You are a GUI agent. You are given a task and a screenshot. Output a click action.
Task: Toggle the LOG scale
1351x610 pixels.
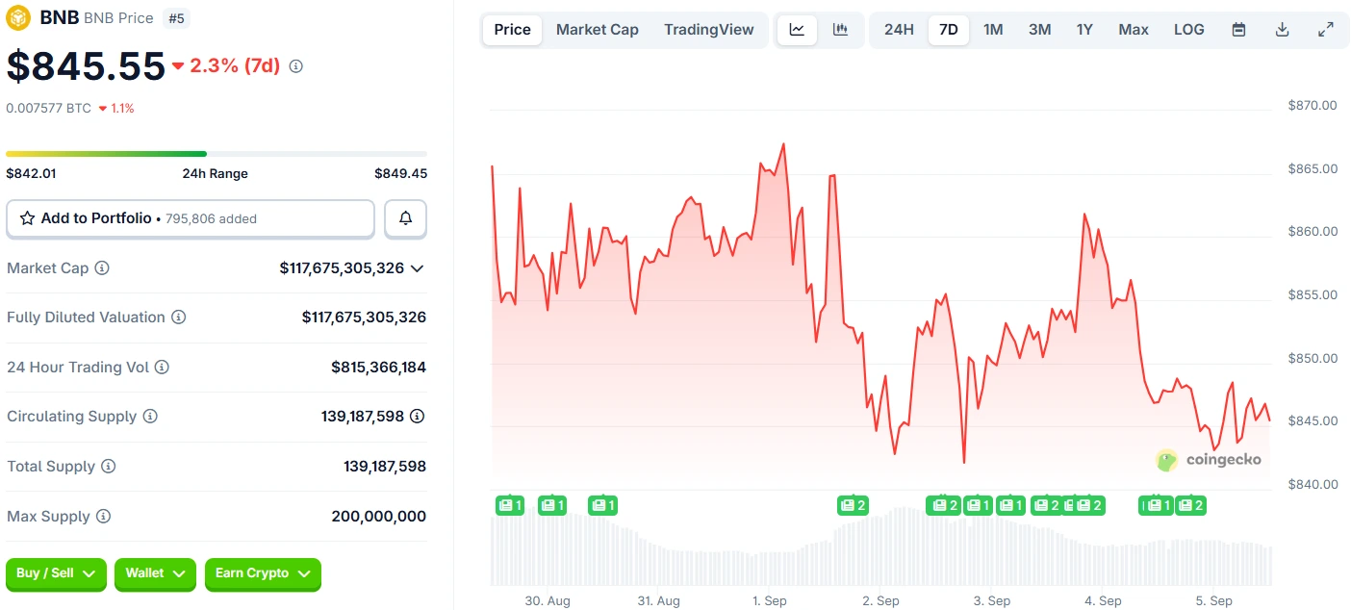(x=1189, y=30)
